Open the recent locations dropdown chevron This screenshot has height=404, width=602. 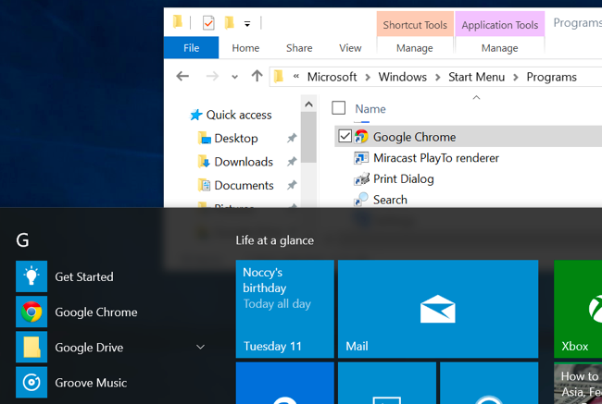[x=234, y=77]
